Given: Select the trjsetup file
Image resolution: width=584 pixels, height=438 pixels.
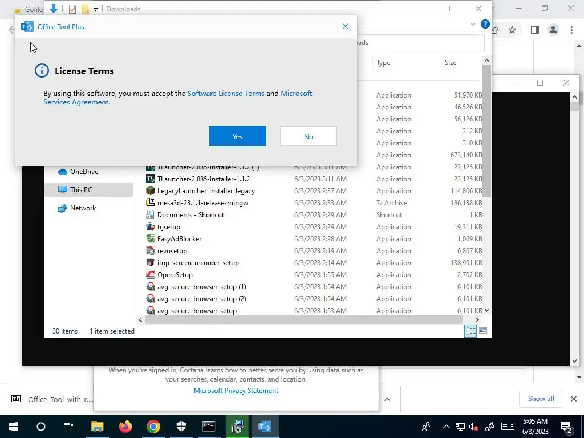Looking at the screenshot, I should [x=168, y=227].
